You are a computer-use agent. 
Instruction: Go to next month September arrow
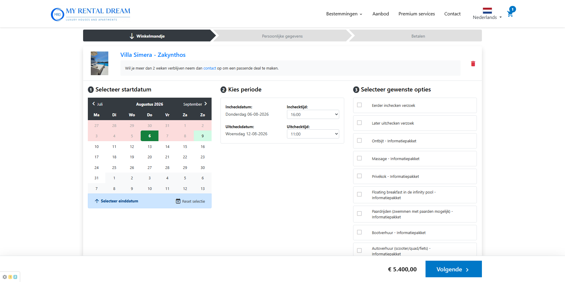[205, 104]
